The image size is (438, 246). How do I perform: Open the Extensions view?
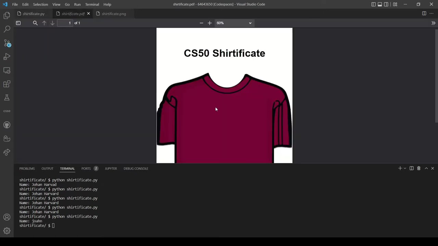coord(7,84)
